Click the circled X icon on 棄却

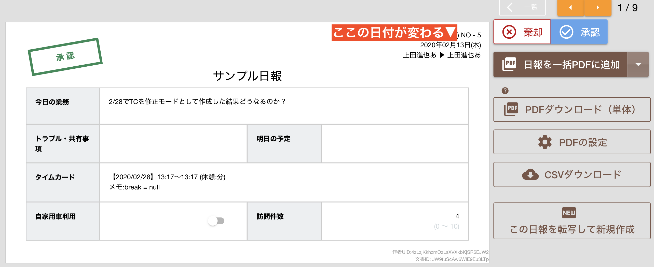point(509,32)
